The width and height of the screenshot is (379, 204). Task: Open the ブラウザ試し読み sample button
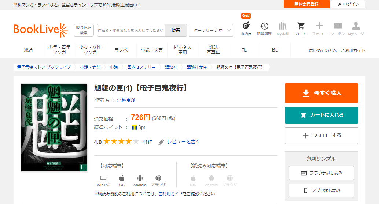pos(321,173)
